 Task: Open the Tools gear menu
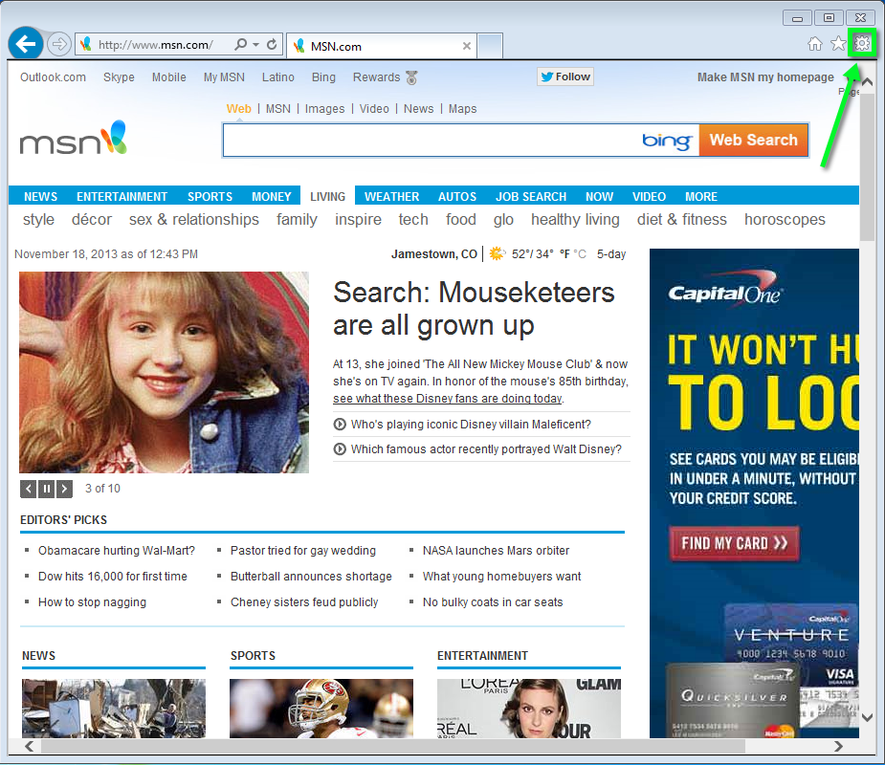[862, 43]
